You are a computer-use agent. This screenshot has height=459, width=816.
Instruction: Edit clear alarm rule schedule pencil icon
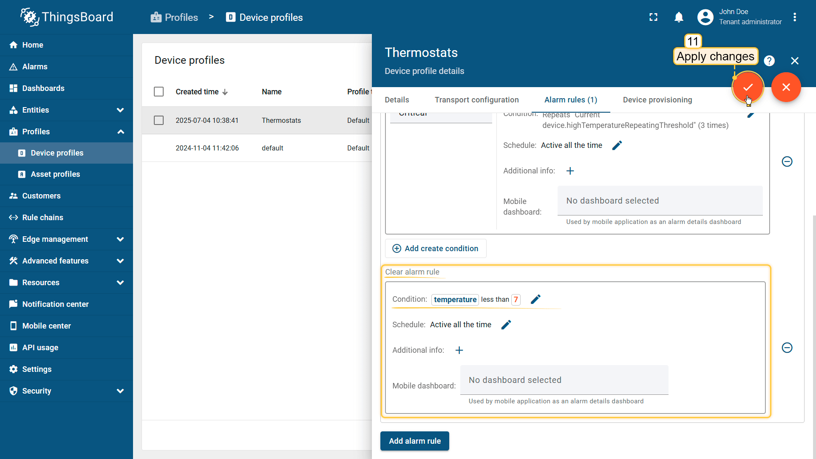tap(506, 325)
